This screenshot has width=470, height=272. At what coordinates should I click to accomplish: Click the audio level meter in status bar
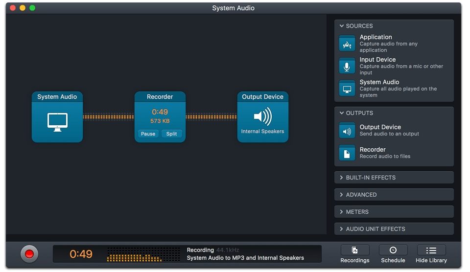coord(142,254)
